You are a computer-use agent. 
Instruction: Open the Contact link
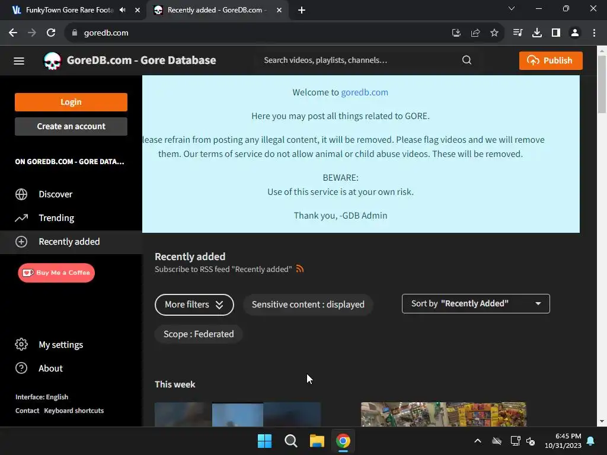click(x=27, y=411)
